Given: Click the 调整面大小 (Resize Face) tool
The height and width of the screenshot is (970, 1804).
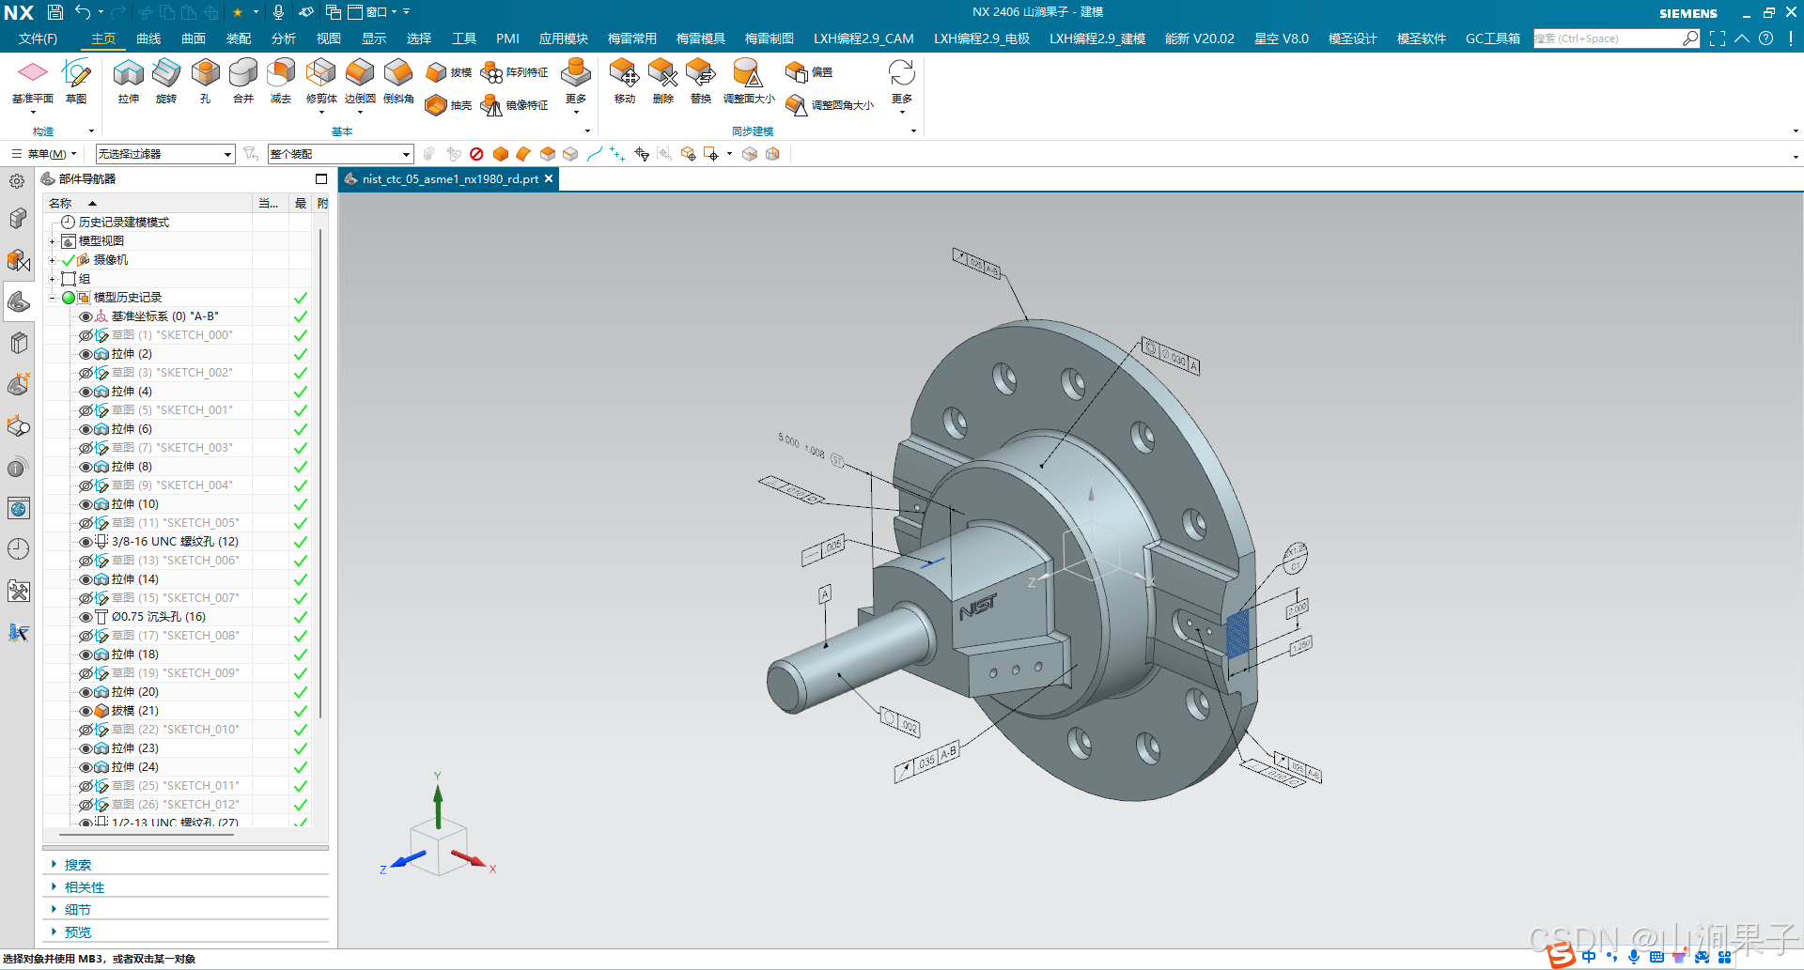Looking at the screenshot, I should coord(749,82).
